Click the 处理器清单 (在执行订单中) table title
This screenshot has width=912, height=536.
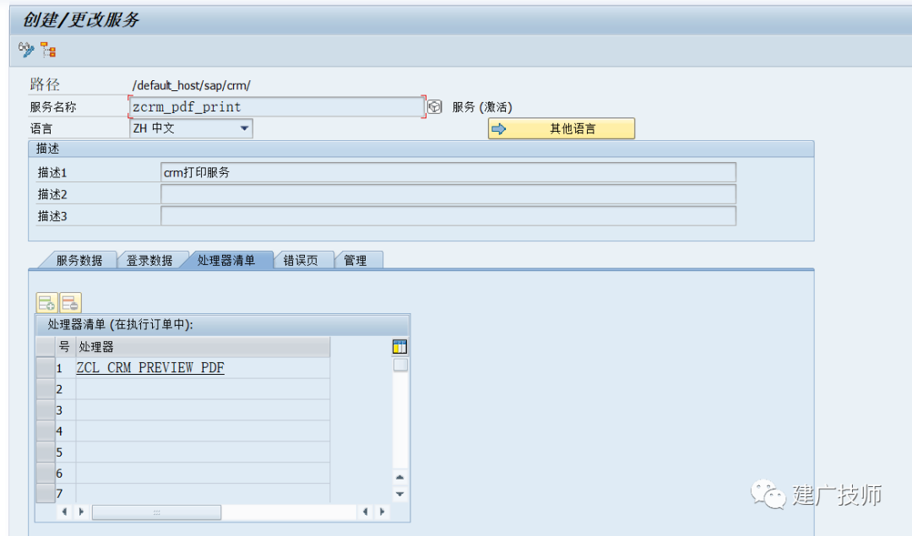(121, 324)
